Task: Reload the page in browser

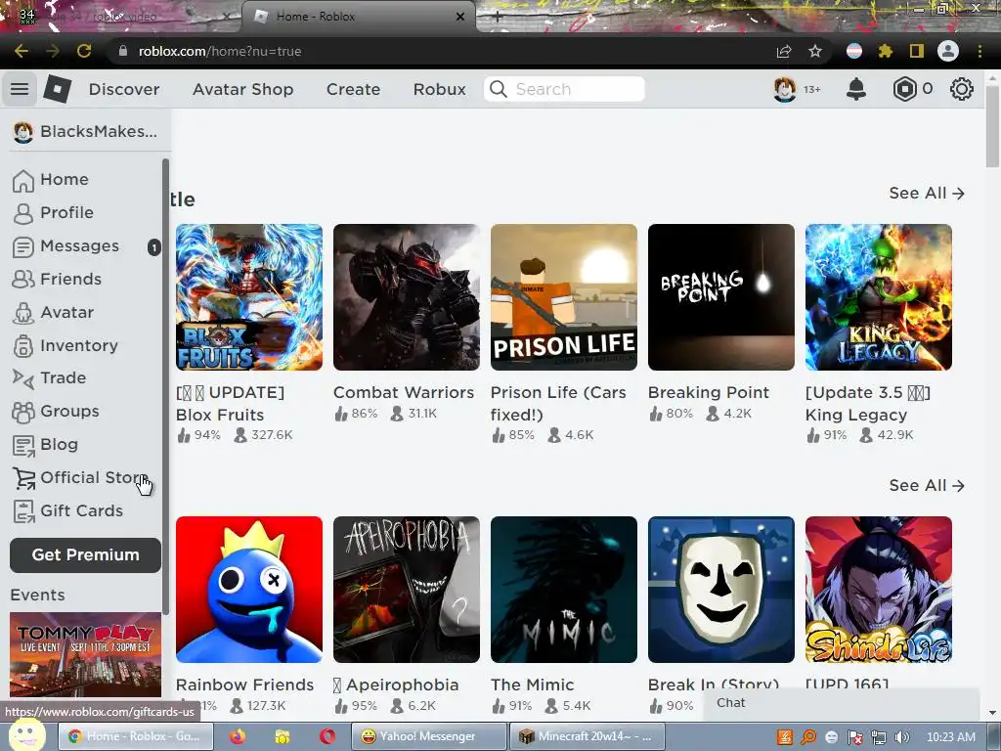Action: (x=84, y=51)
